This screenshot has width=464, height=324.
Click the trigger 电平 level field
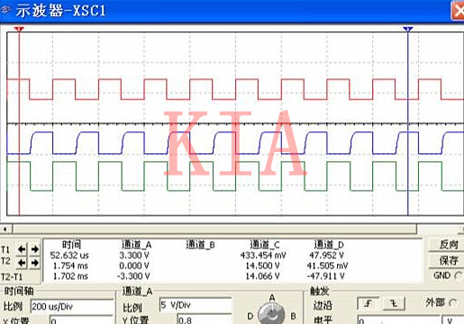[x=398, y=320]
